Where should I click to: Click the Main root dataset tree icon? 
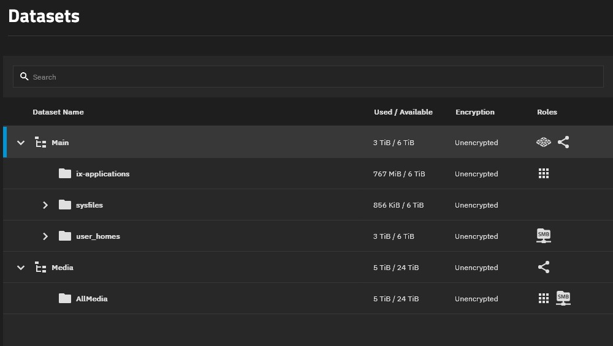40,143
